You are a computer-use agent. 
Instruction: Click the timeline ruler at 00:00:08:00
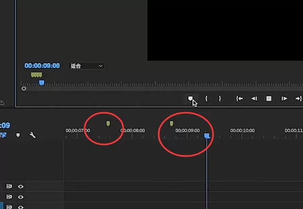coord(133,131)
